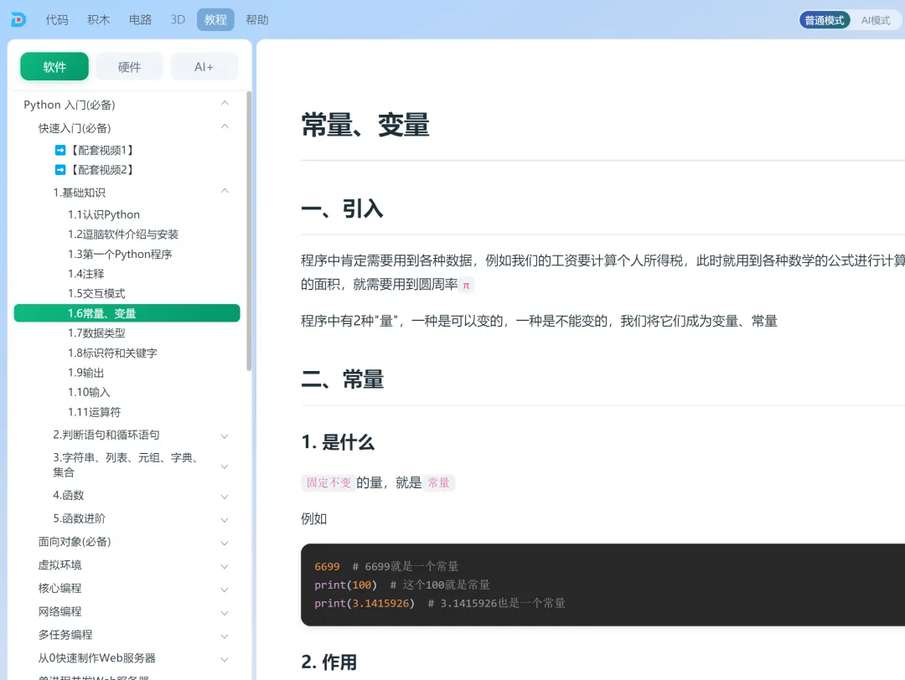905x680 pixels.
Task: Expand the 虚拟环境 chevron
Action: tap(225, 566)
